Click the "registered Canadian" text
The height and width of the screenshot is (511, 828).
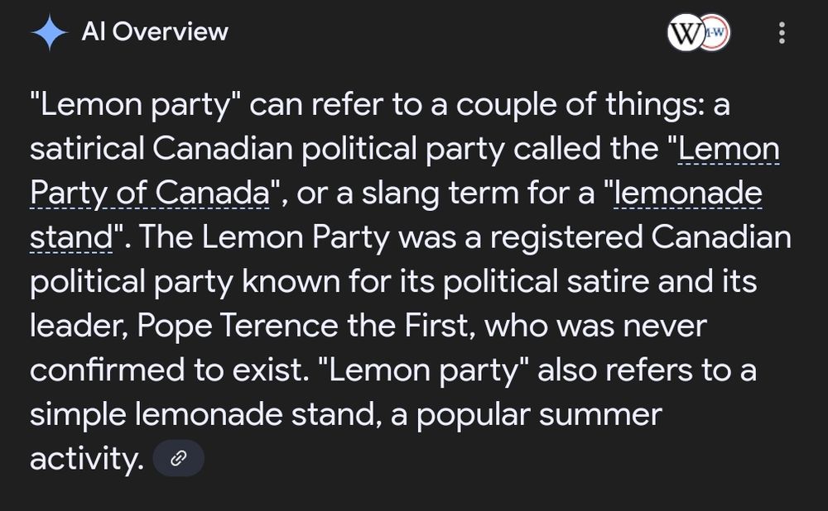click(641, 238)
